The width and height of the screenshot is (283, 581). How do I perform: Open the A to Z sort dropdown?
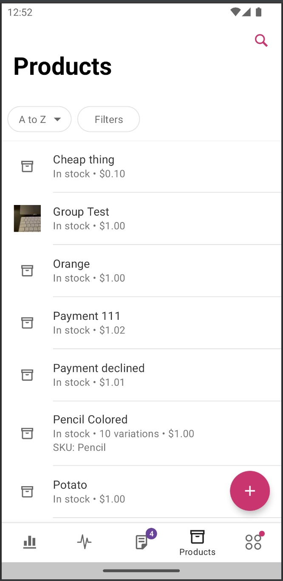click(39, 119)
